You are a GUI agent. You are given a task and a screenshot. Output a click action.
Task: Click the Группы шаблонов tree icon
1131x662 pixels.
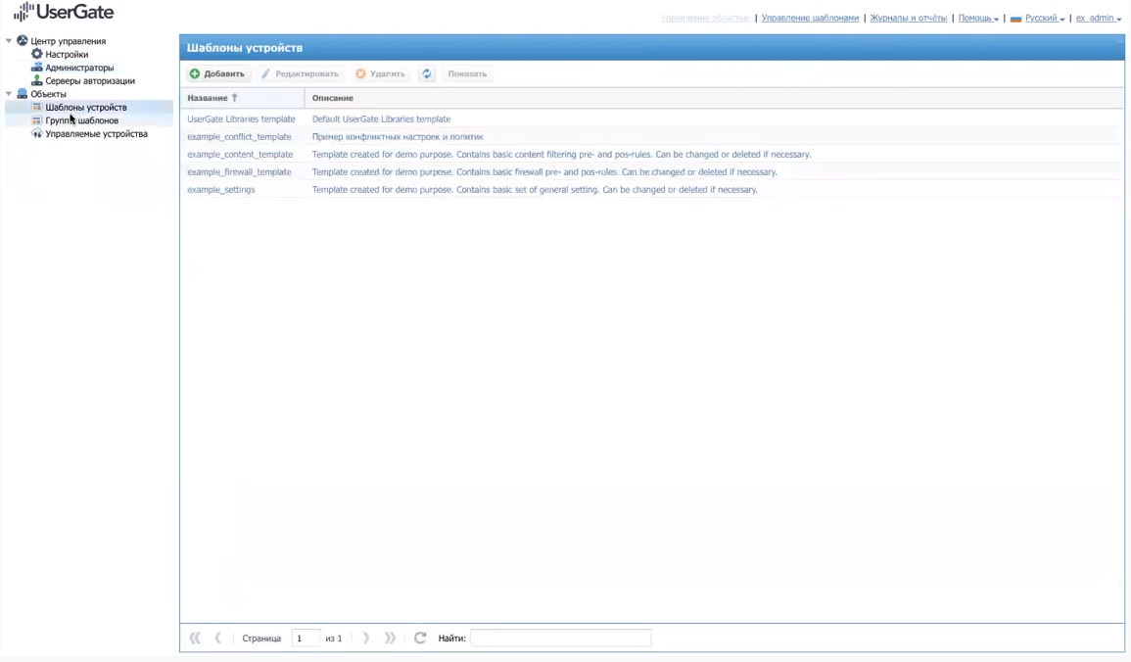(x=37, y=120)
